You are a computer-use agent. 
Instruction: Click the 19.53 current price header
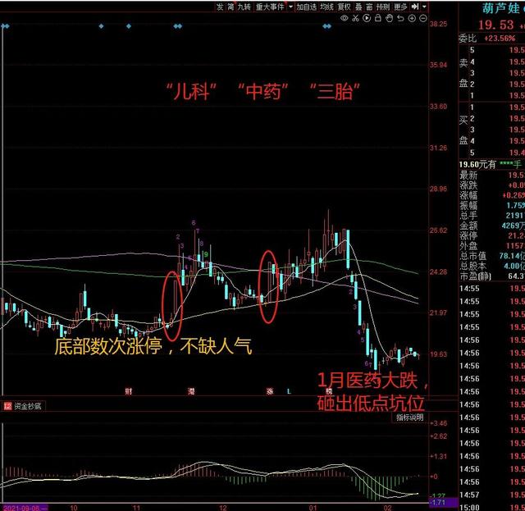pos(495,25)
